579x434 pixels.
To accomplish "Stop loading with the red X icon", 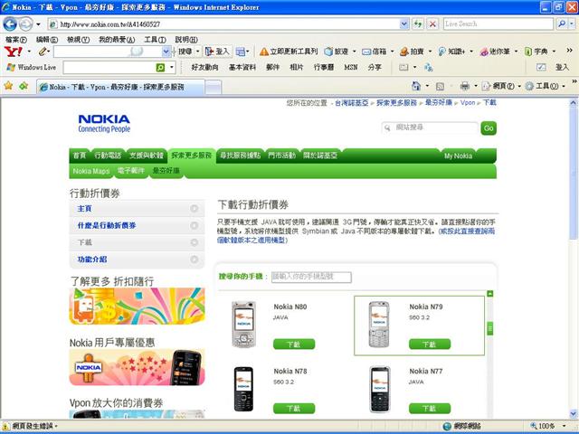I will click(x=432, y=24).
